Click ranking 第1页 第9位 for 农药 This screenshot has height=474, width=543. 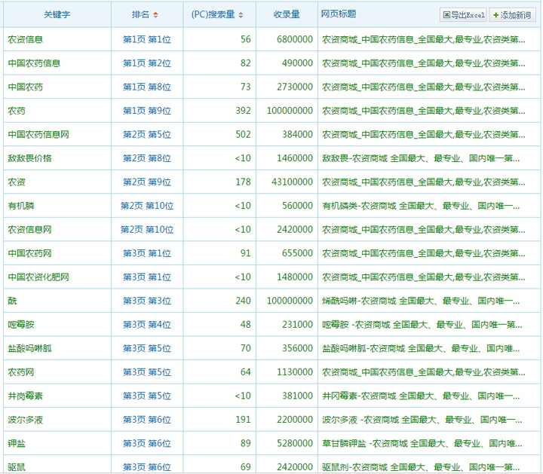[147, 111]
